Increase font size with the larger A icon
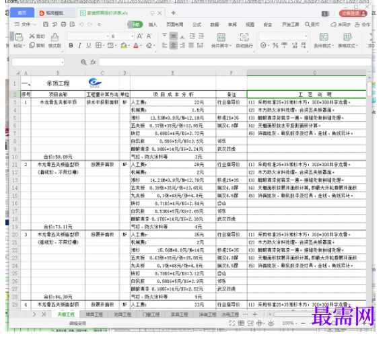The width and height of the screenshot is (387, 337). coord(140,36)
